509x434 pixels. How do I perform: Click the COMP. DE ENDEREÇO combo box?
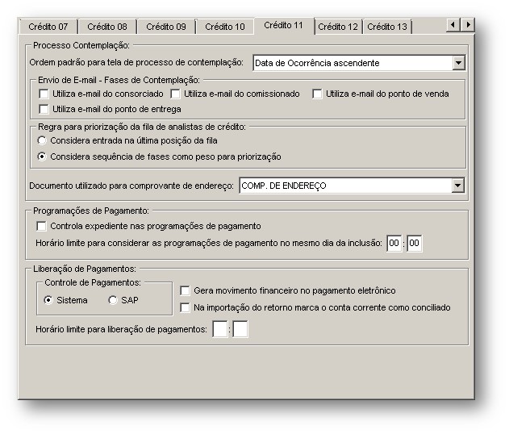[x=352, y=186]
